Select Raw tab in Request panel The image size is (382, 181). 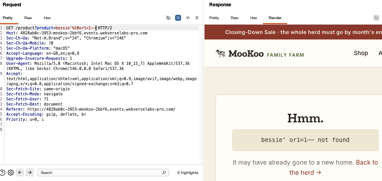coord(28,18)
